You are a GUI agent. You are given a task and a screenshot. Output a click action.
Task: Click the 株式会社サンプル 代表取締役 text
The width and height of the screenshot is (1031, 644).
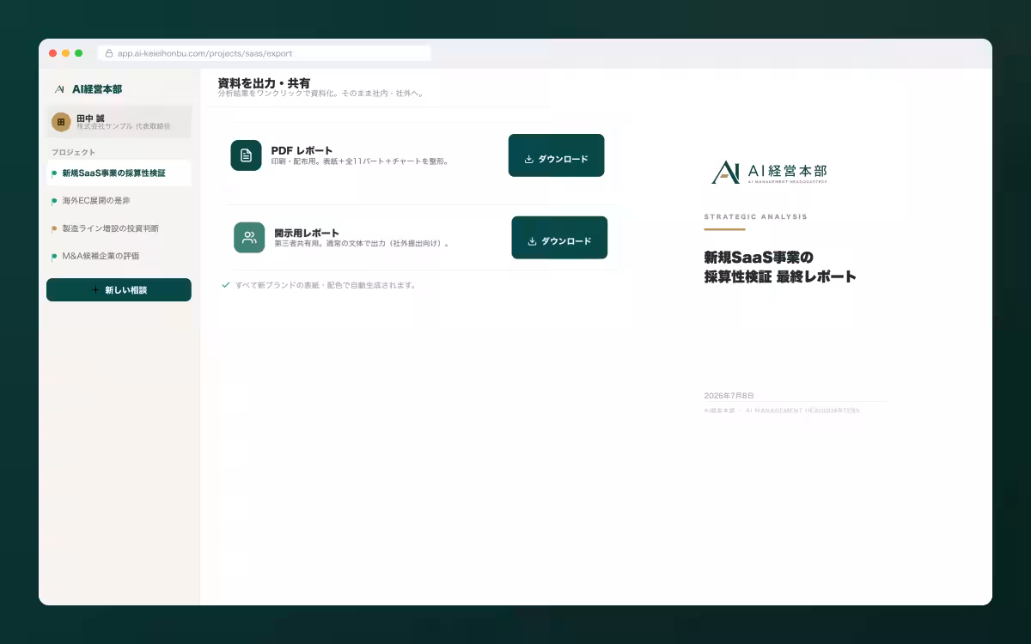[x=124, y=127]
